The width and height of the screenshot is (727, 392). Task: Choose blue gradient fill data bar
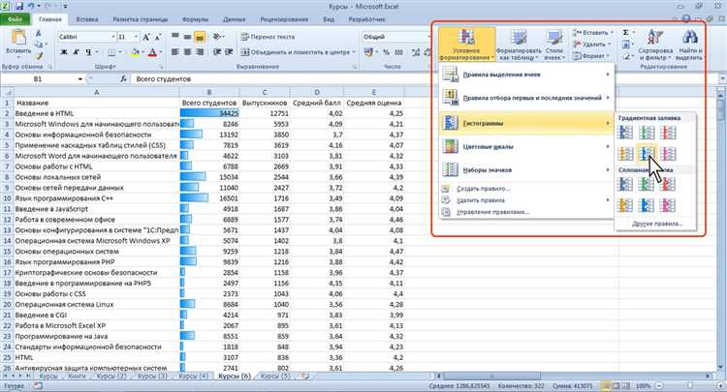[625, 133]
